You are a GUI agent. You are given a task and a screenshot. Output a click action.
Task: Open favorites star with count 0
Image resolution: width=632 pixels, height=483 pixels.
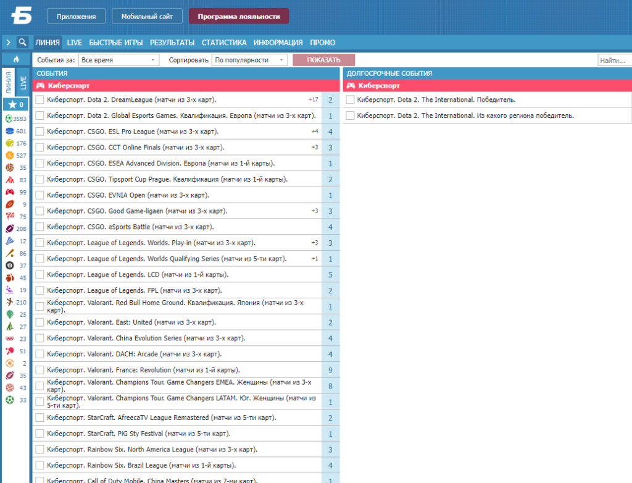(x=15, y=104)
